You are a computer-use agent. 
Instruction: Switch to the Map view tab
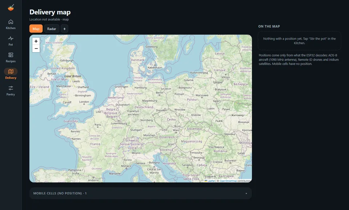pyautogui.click(x=36, y=29)
